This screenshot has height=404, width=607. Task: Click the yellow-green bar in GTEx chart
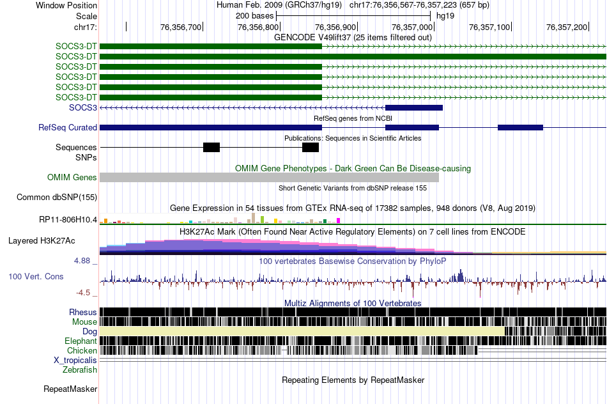[x=262, y=220]
